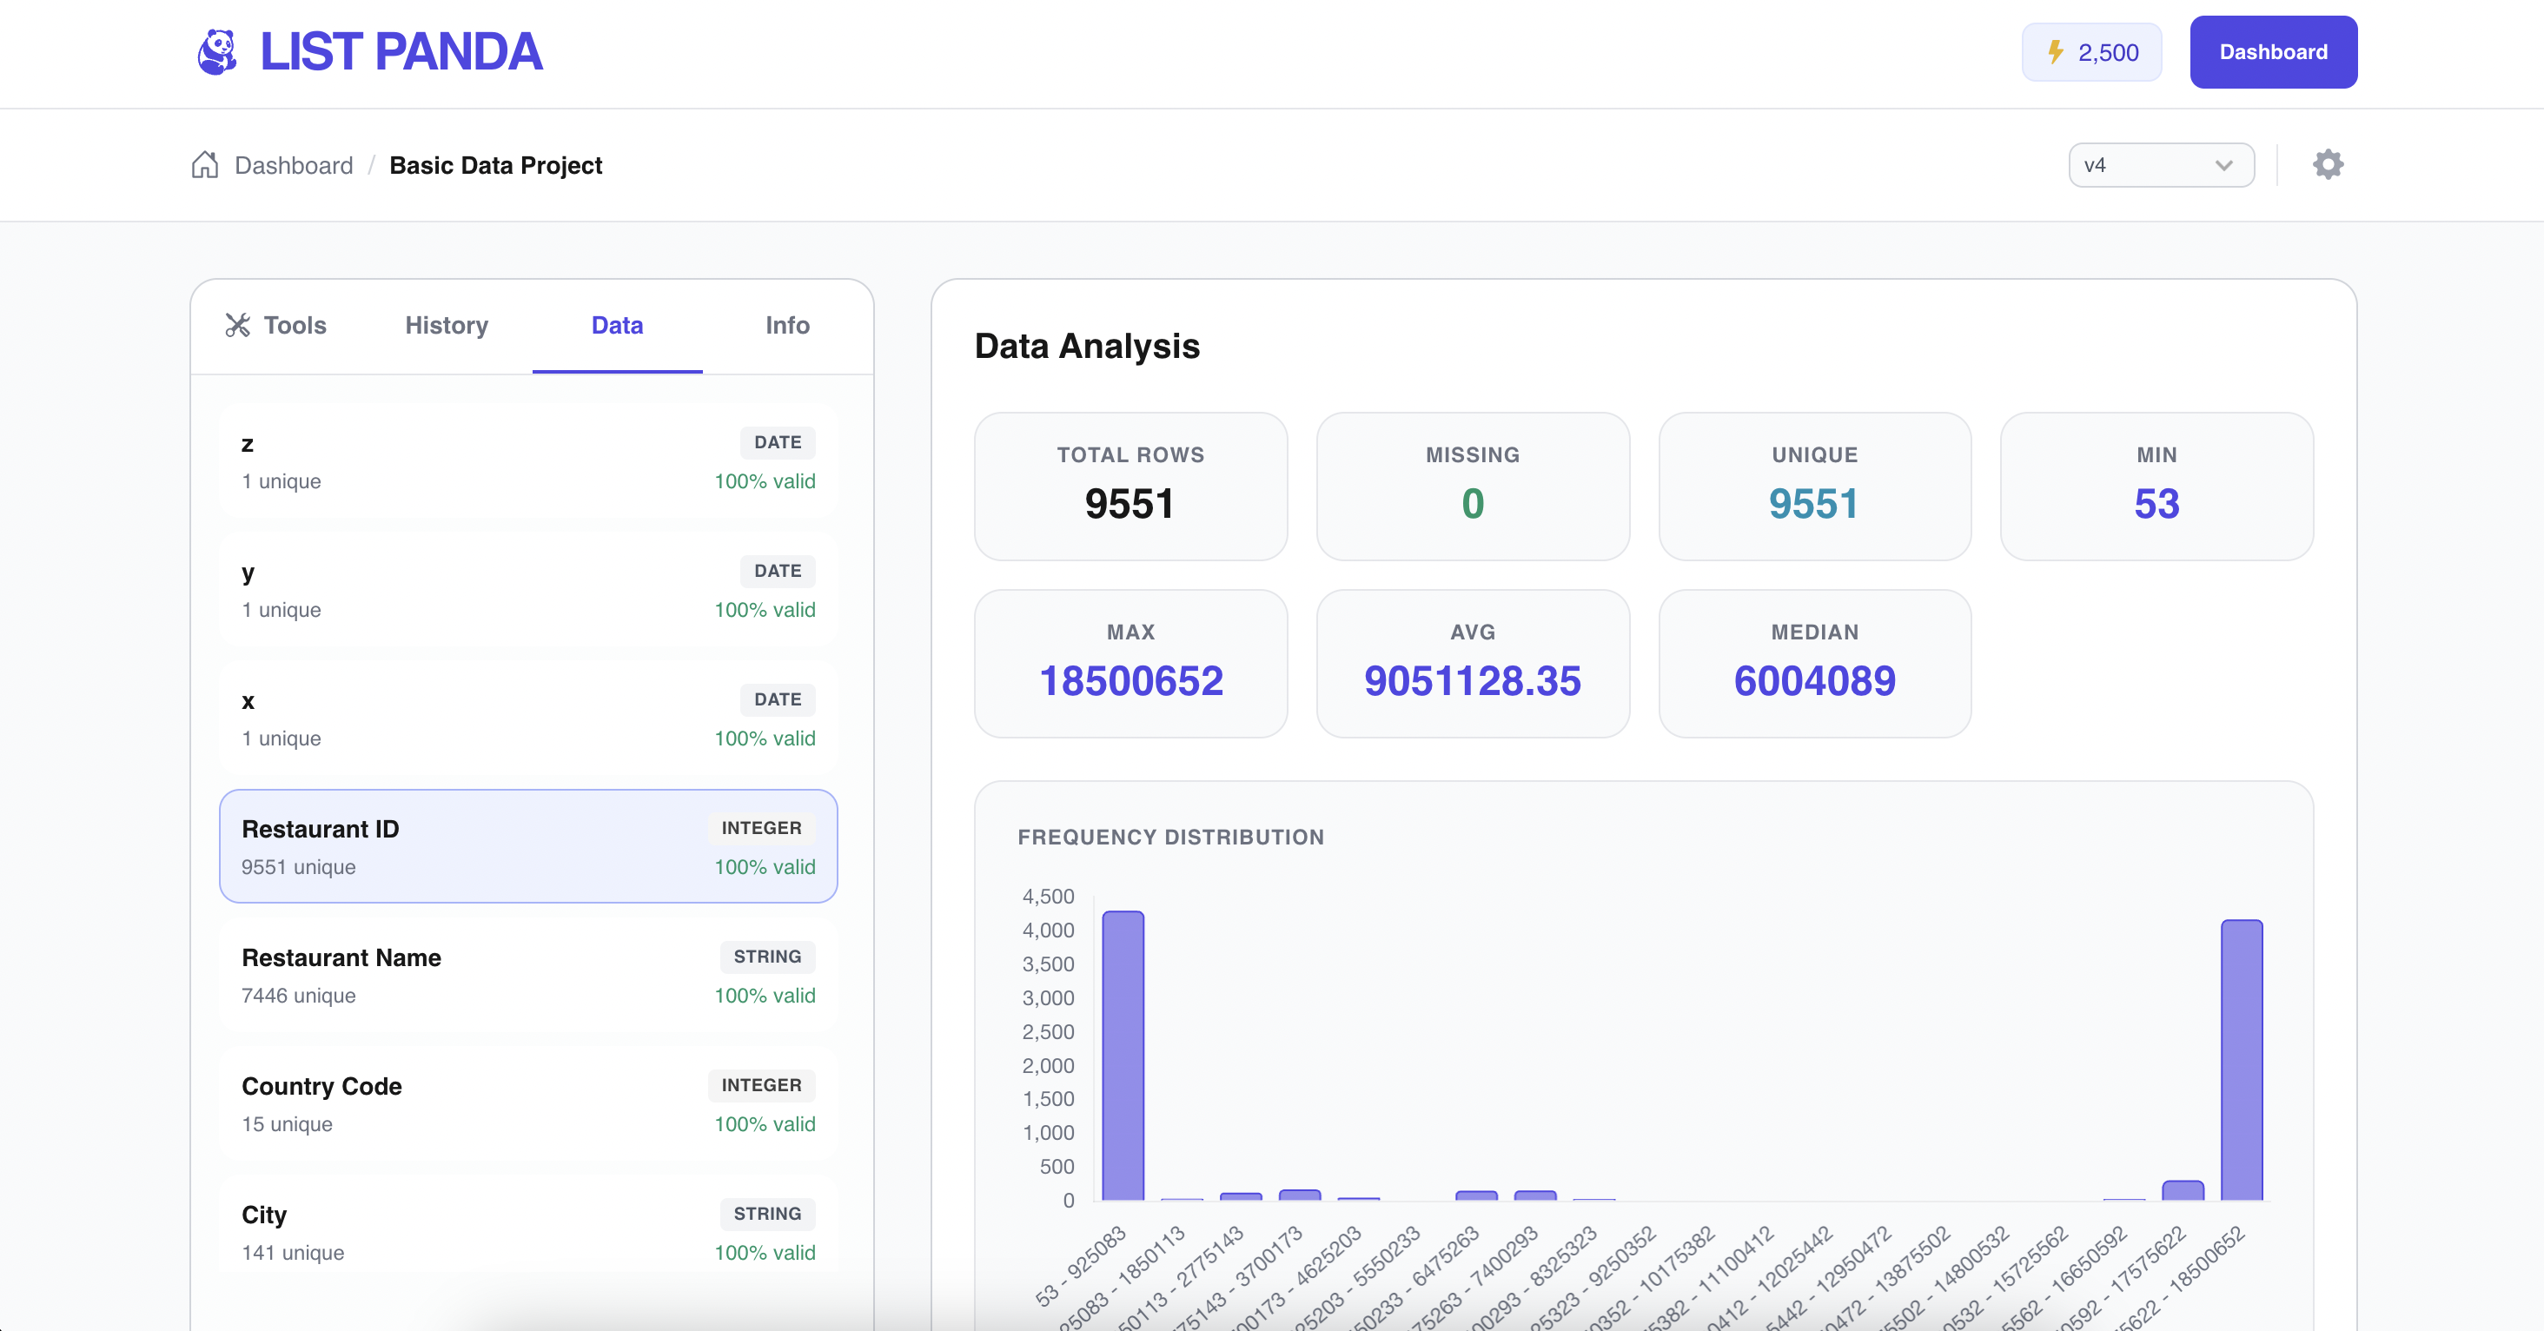Select the z date column
Image resolution: width=2544 pixels, height=1331 pixels.
tap(527, 461)
